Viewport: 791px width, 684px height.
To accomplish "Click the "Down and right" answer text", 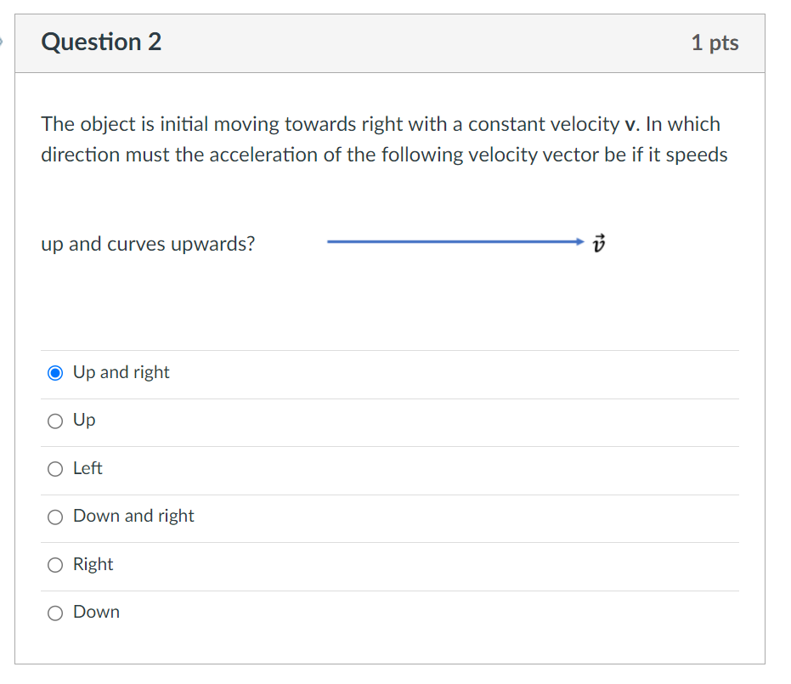I will tap(133, 516).
